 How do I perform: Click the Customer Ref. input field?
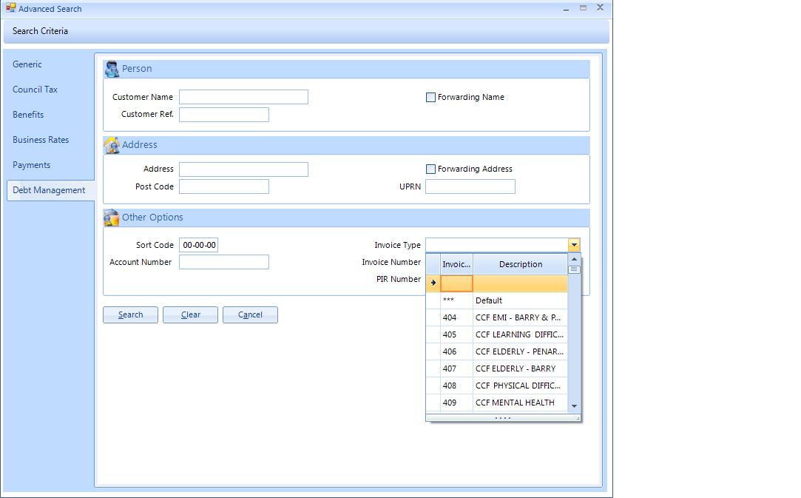click(x=224, y=115)
